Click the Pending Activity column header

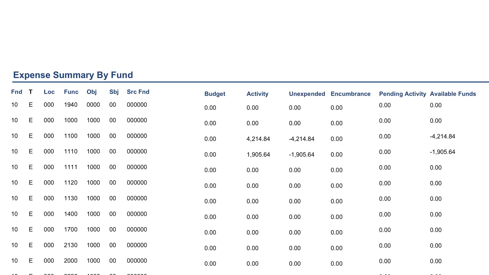click(x=402, y=94)
